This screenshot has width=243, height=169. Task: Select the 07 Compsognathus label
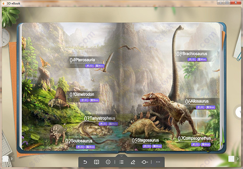click(x=194, y=138)
